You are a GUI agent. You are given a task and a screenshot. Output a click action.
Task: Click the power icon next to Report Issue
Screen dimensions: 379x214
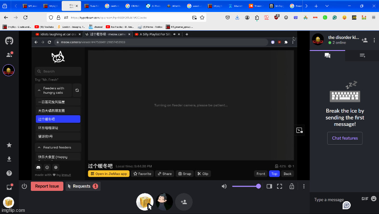coord(24,186)
